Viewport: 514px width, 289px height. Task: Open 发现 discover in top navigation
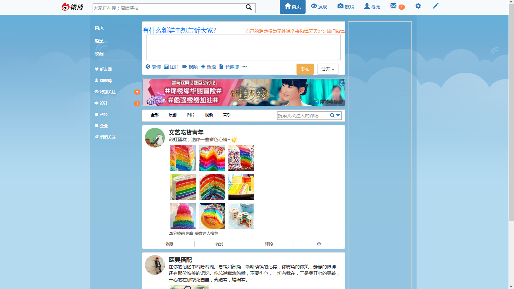(319, 6)
